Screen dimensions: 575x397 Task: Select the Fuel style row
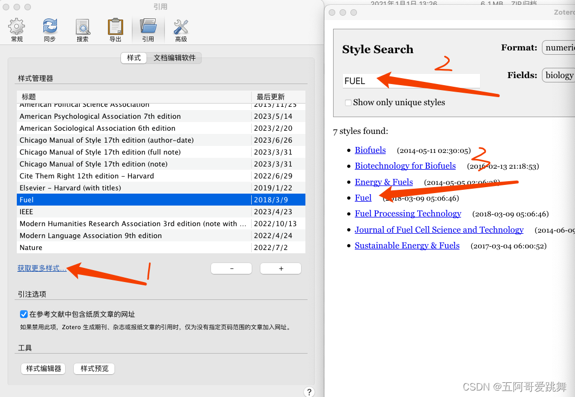pyautogui.click(x=161, y=200)
